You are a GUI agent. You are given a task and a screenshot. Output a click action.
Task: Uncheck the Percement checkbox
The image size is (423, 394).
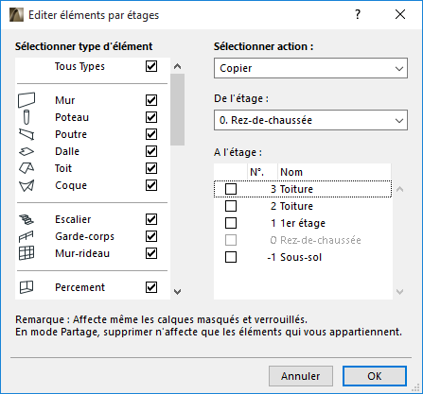tap(151, 287)
